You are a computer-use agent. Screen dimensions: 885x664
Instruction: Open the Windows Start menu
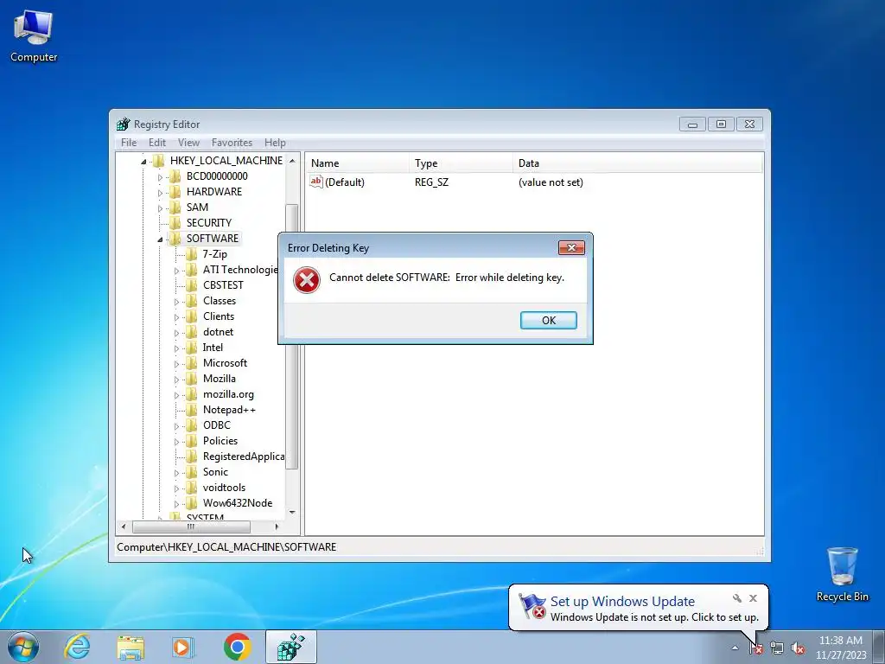[x=23, y=647]
